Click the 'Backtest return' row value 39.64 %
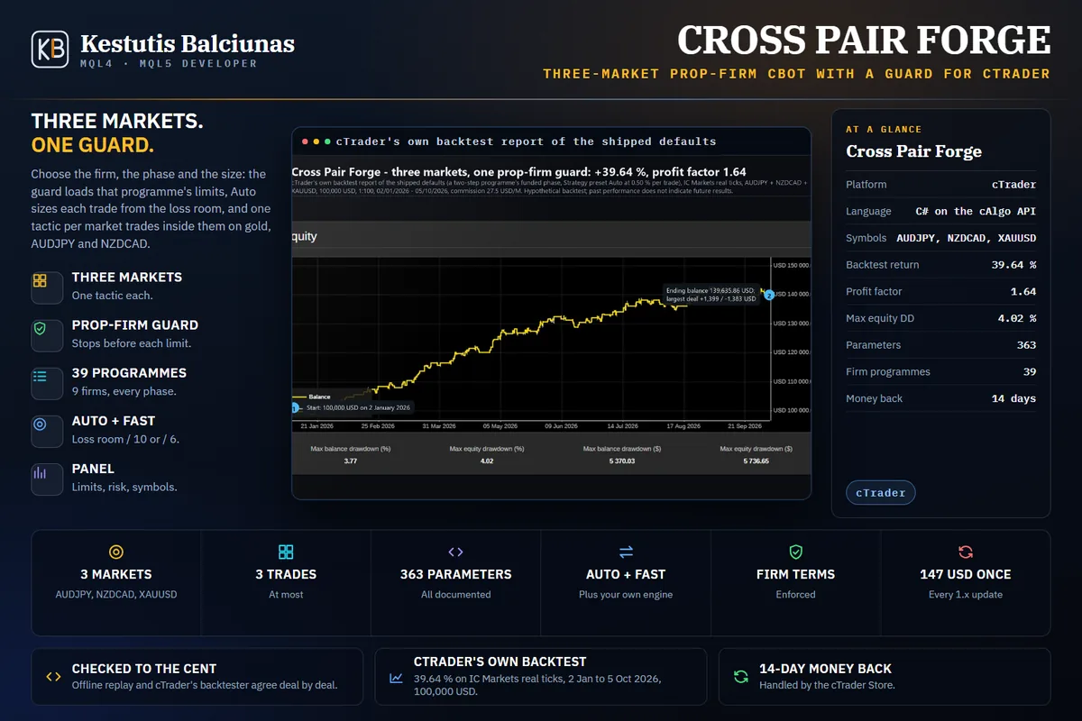1082x721 pixels. click(1013, 265)
